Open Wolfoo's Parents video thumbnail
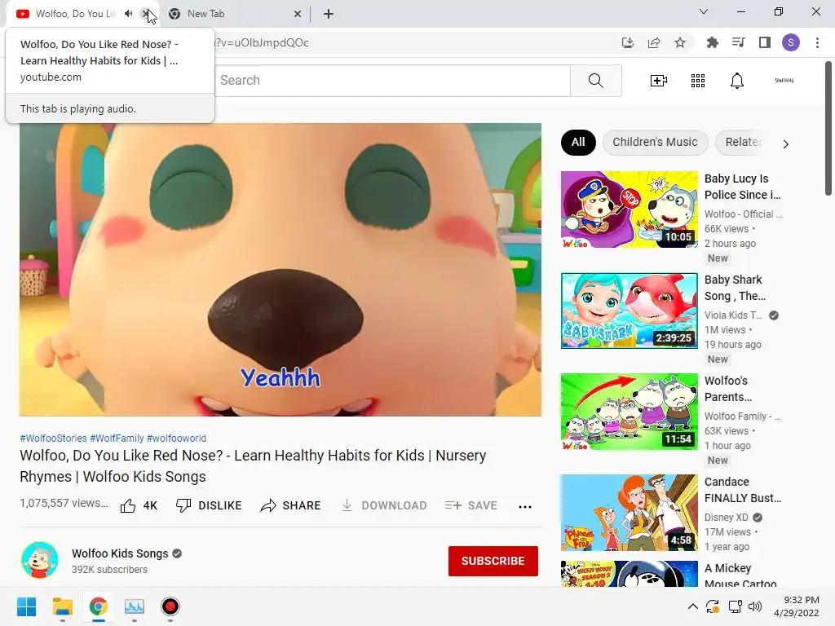 tap(630, 412)
